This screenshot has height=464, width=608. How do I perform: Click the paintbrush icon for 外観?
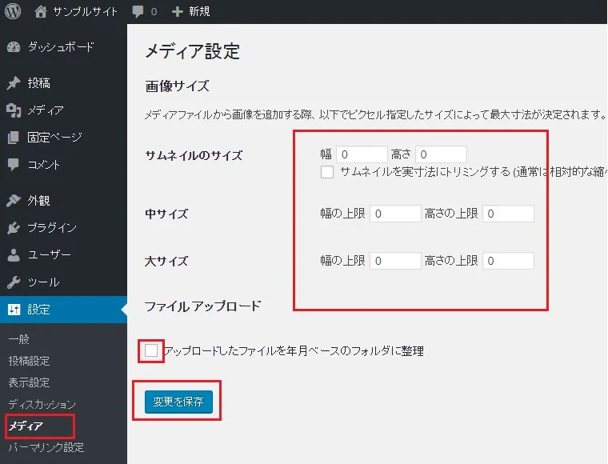[13, 201]
